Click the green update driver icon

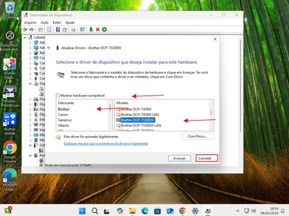(x=104, y=29)
